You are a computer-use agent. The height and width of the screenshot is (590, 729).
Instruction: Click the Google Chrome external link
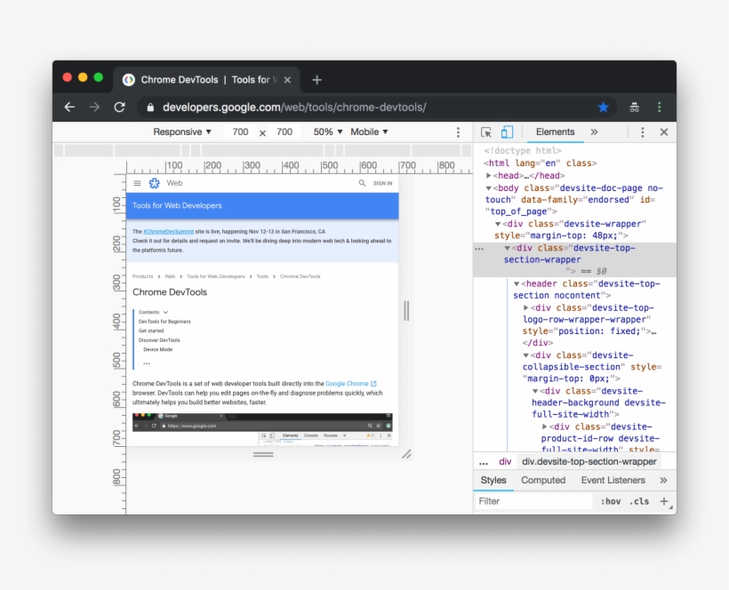351,384
